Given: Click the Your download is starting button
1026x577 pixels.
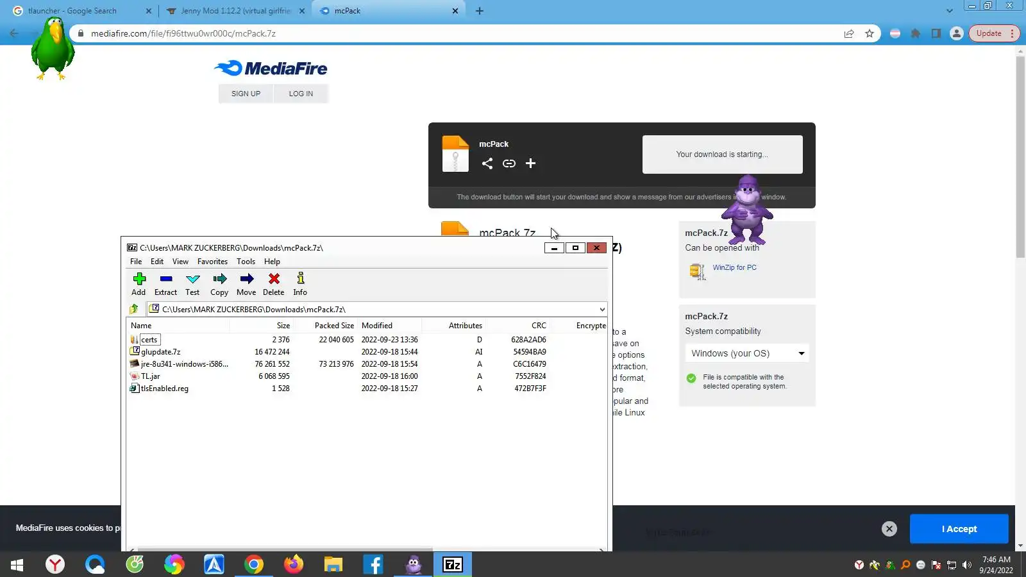Looking at the screenshot, I should [722, 155].
